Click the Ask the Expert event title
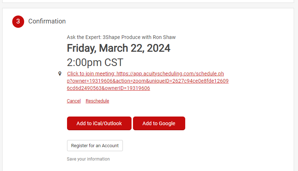 pyautogui.click(x=121, y=37)
